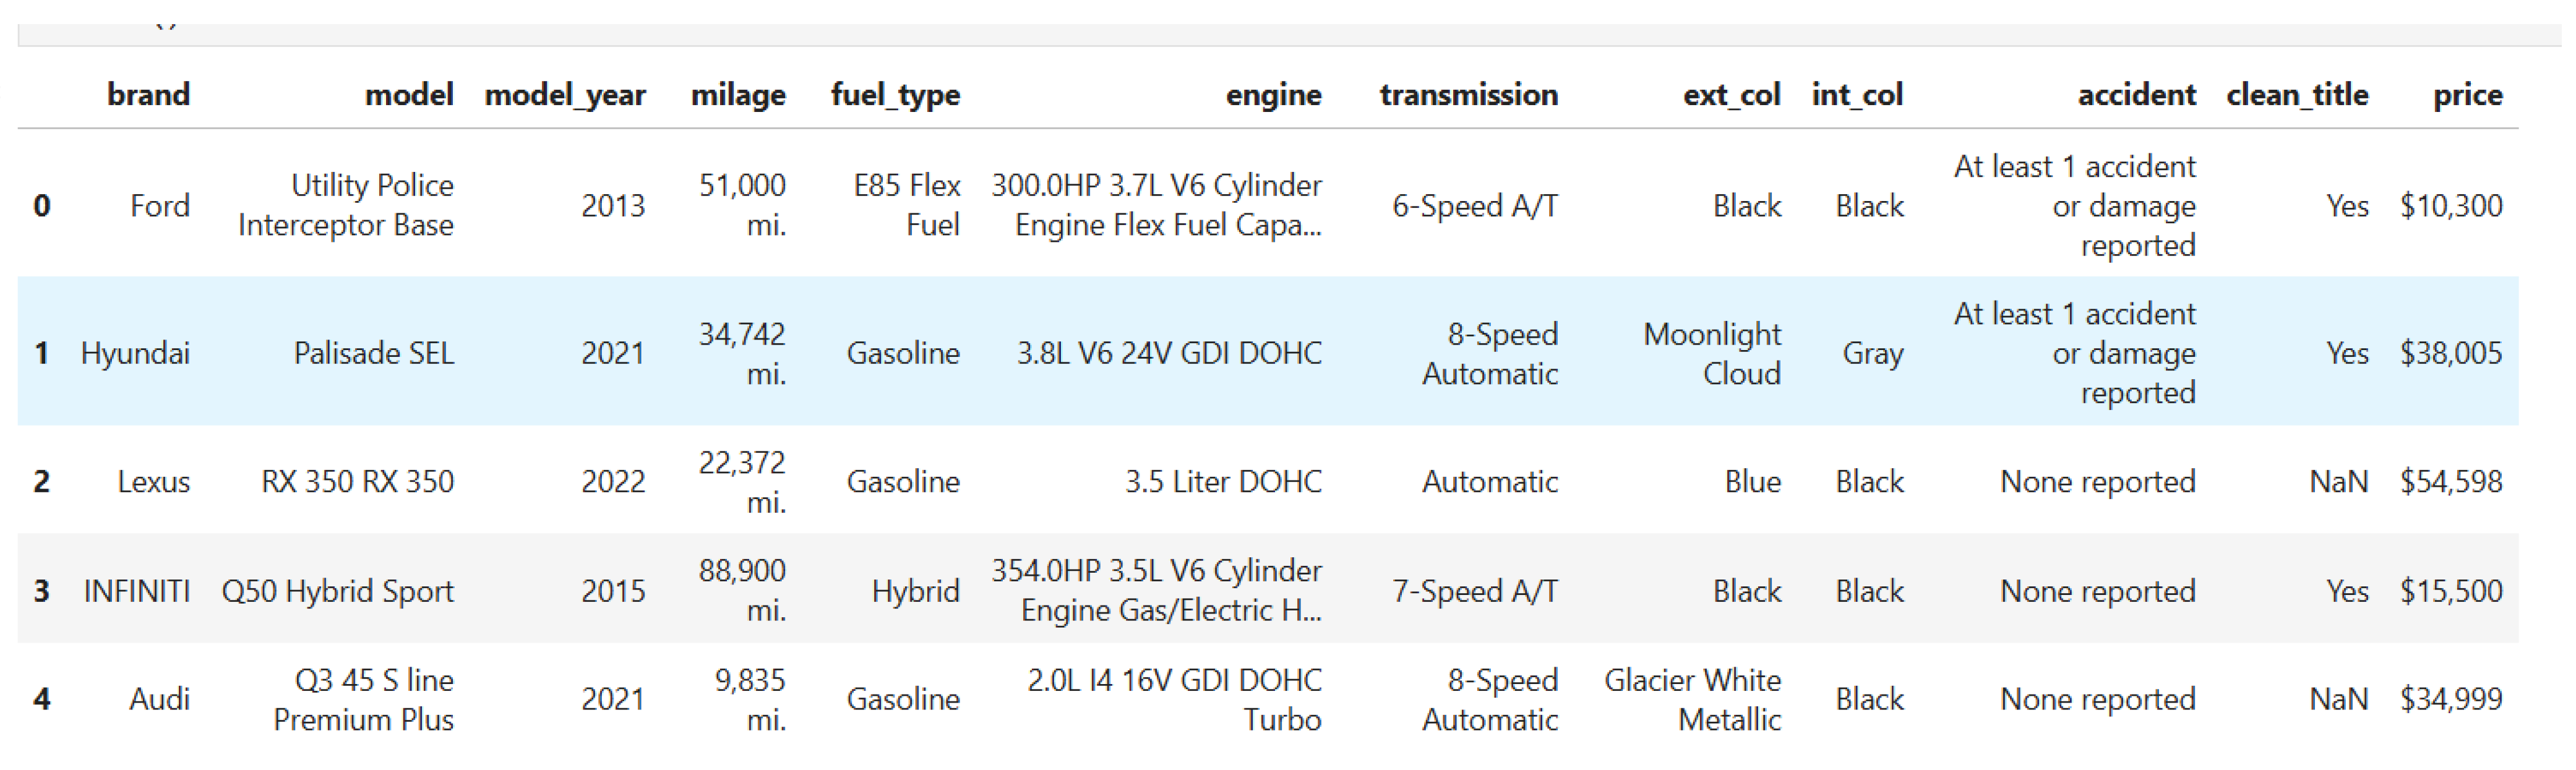Screen dimensions: 2576x770
Task: Click the price column header
Action: pyautogui.click(x=2467, y=95)
